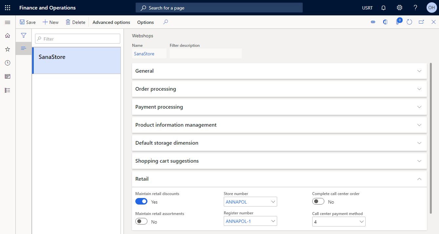The width and height of the screenshot is (439, 234).
Task: Expand the Order processing section
Action: point(279,89)
